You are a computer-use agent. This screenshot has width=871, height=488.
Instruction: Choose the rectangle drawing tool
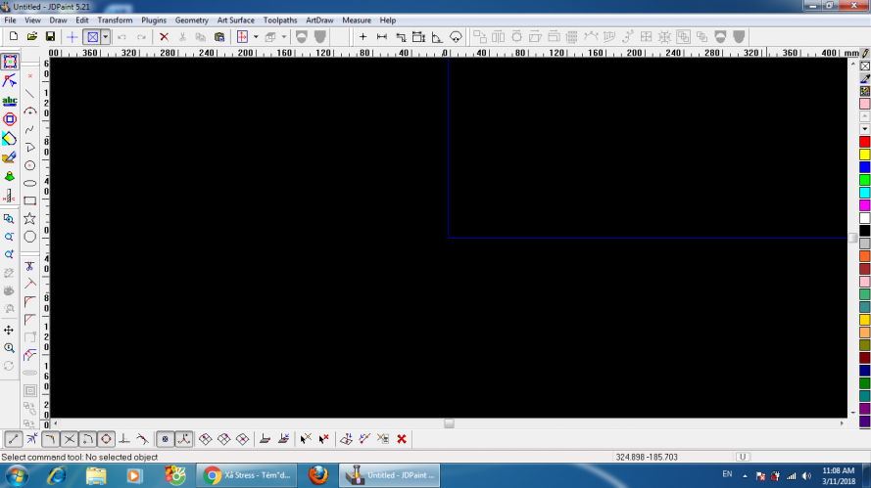pos(30,200)
